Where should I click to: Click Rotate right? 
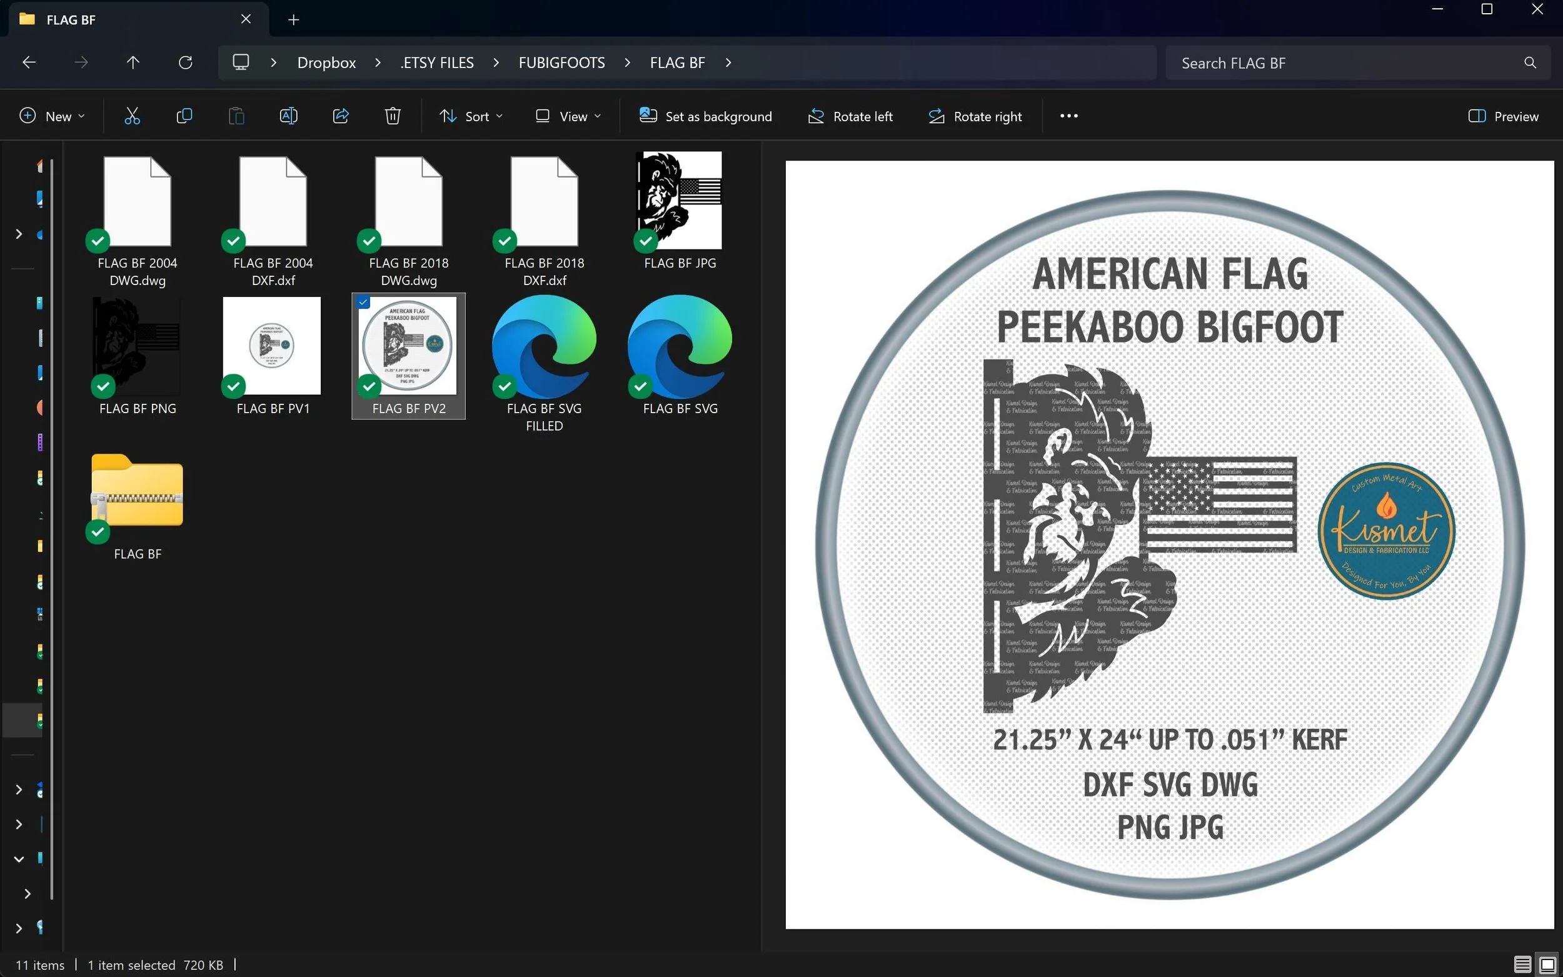click(x=975, y=116)
